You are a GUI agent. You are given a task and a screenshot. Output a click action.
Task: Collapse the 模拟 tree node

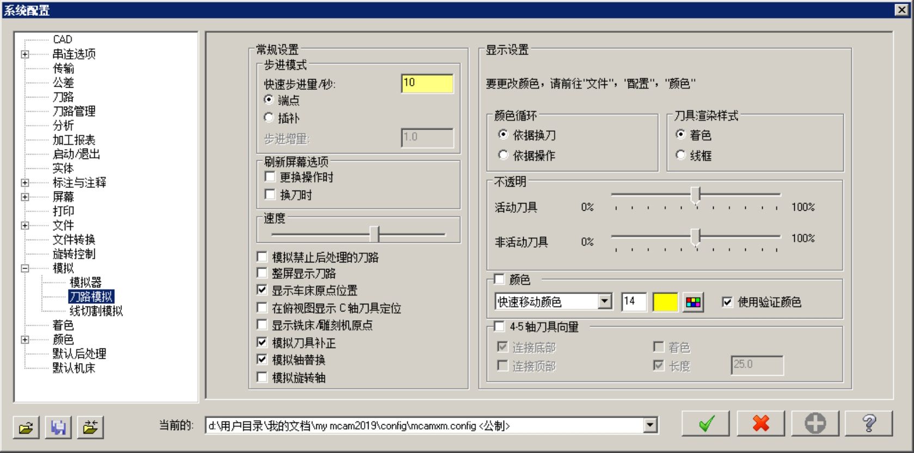25,268
